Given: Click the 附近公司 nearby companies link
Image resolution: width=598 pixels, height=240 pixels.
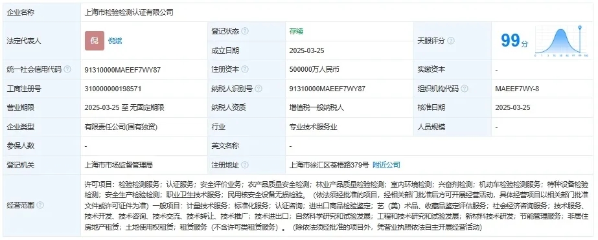Looking at the screenshot, I should coord(386,166).
